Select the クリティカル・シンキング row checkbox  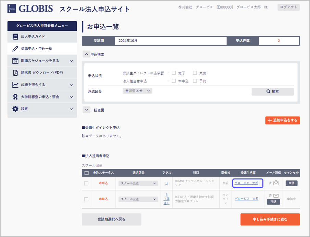coord(86,184)
